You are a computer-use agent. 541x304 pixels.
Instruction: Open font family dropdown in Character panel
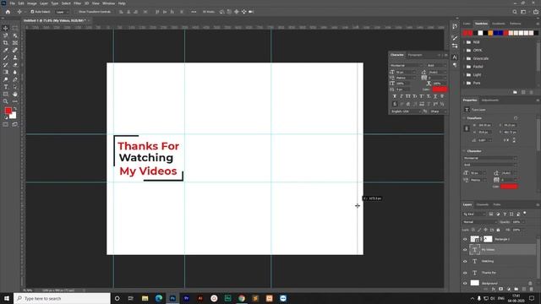[x=407, y=66]
